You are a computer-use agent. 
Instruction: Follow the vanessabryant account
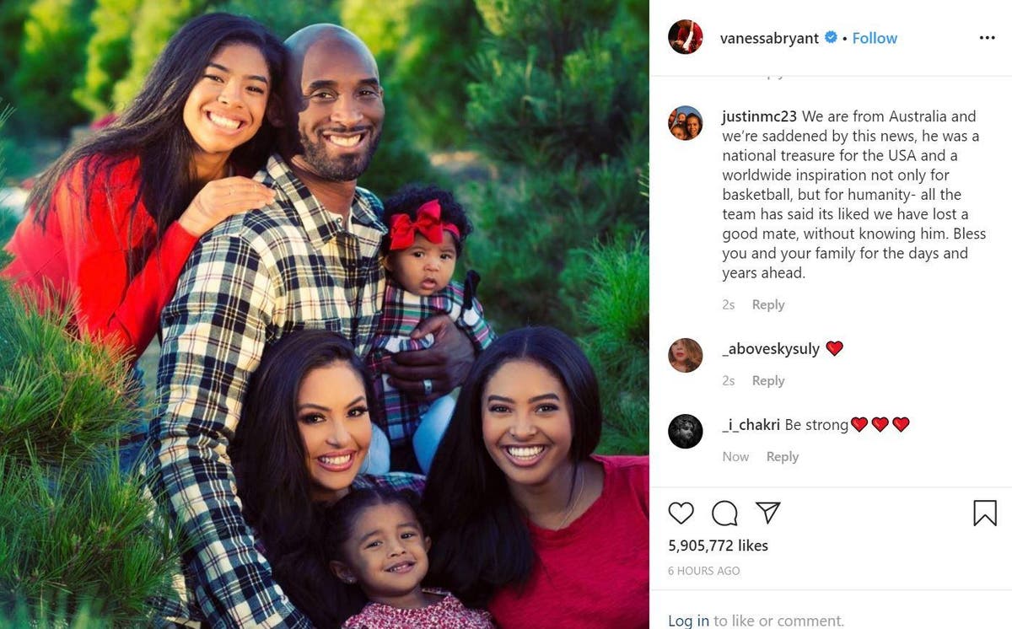875,38
